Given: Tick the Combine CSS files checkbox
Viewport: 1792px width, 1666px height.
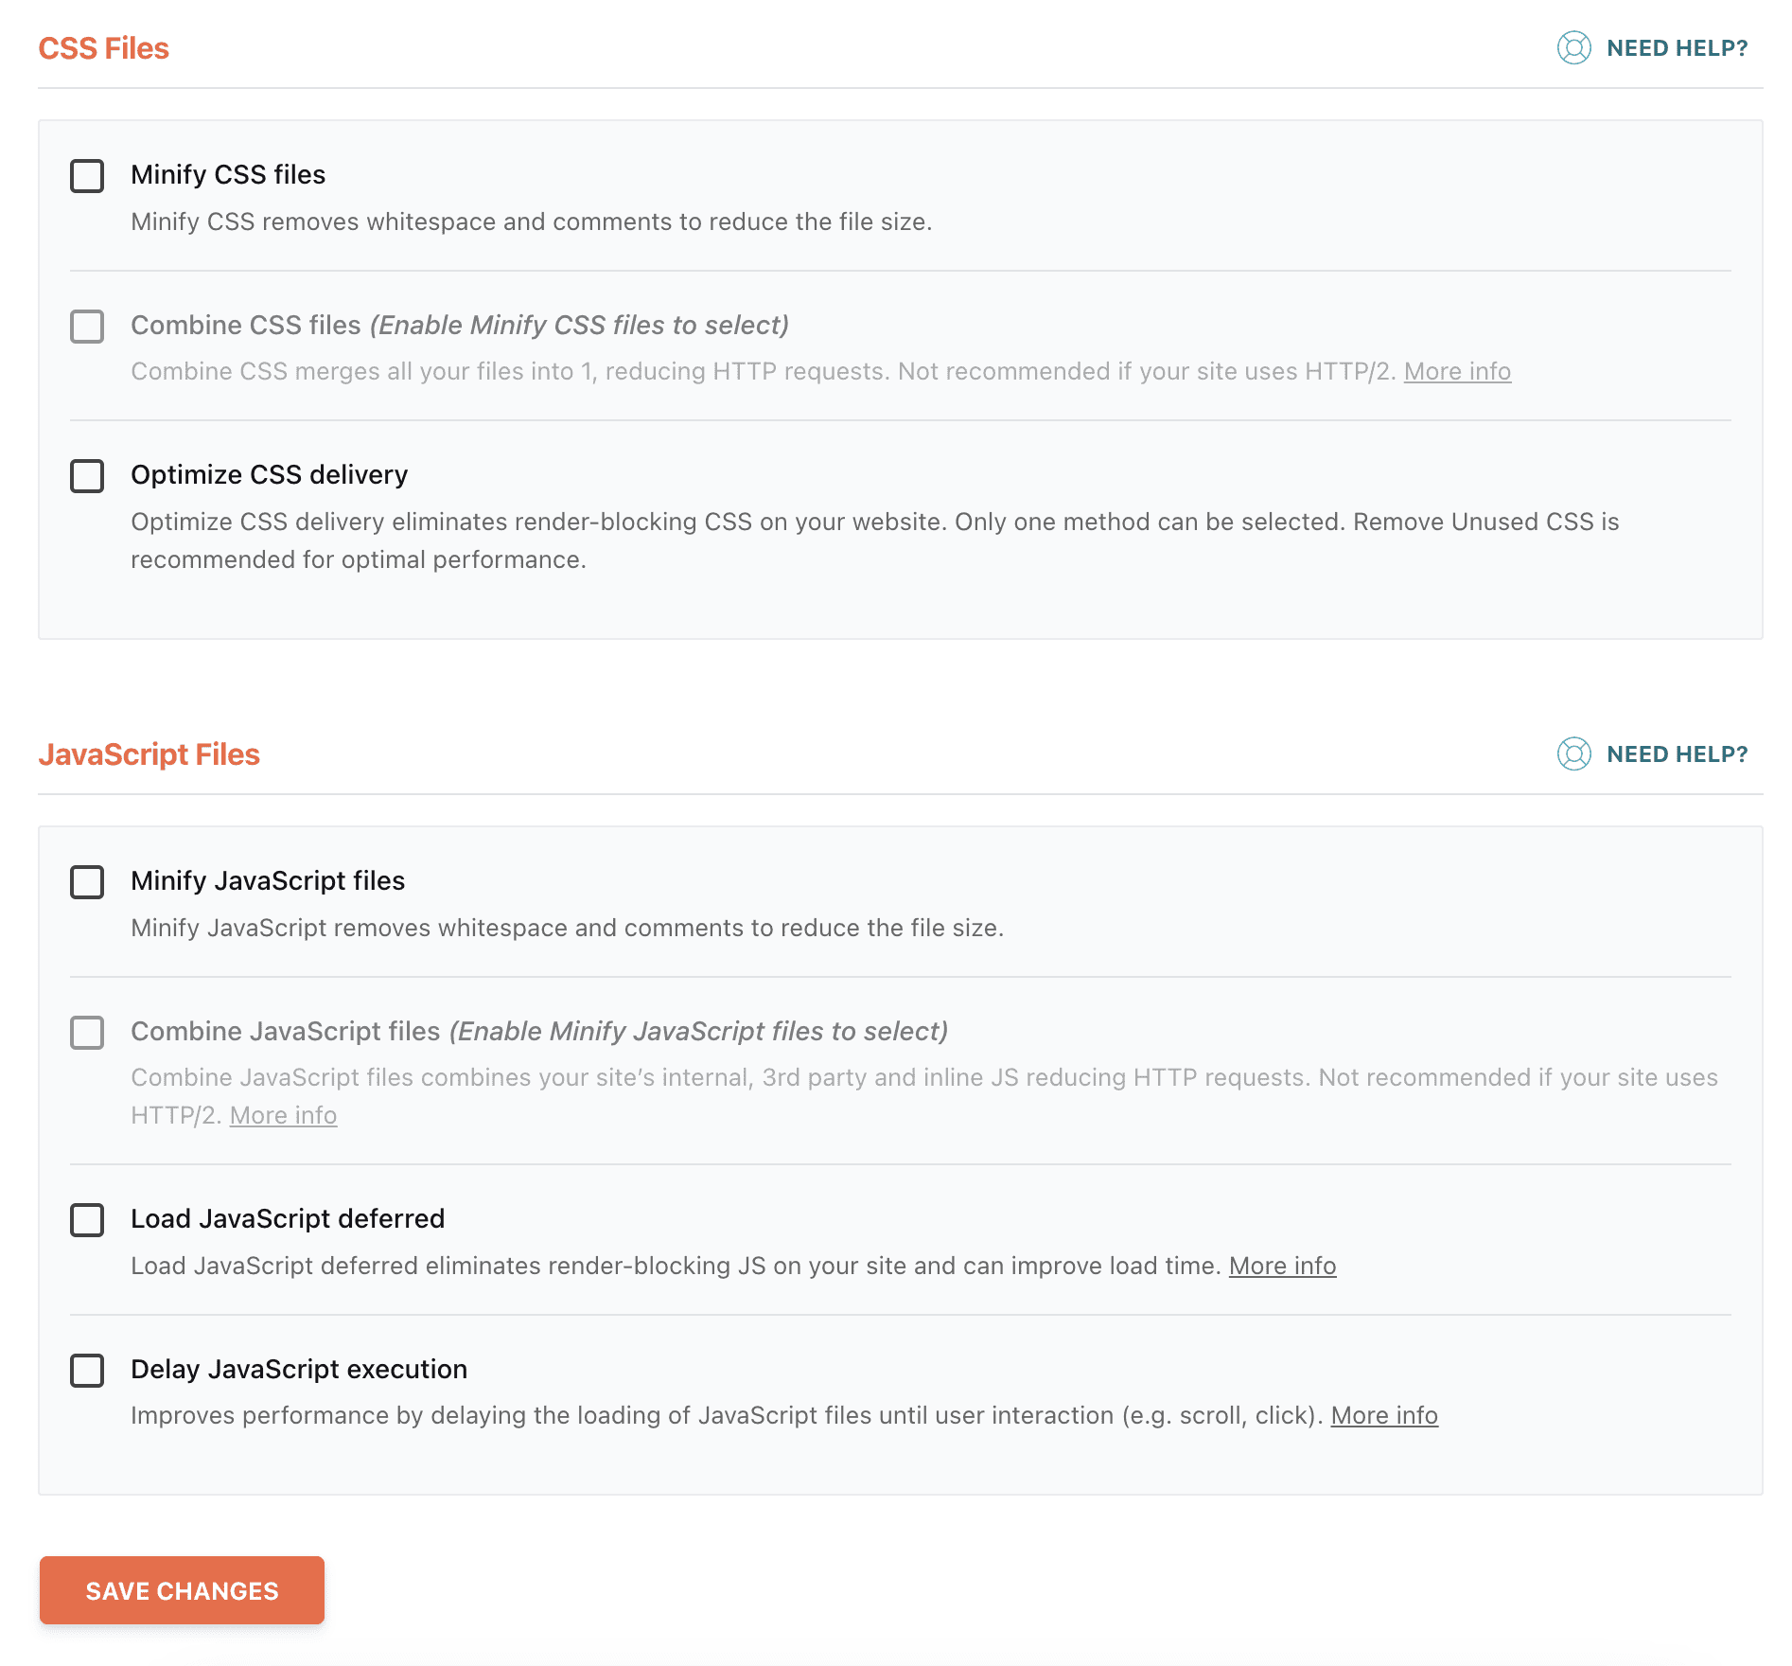Looking at the screenshot, I should 87,327.
